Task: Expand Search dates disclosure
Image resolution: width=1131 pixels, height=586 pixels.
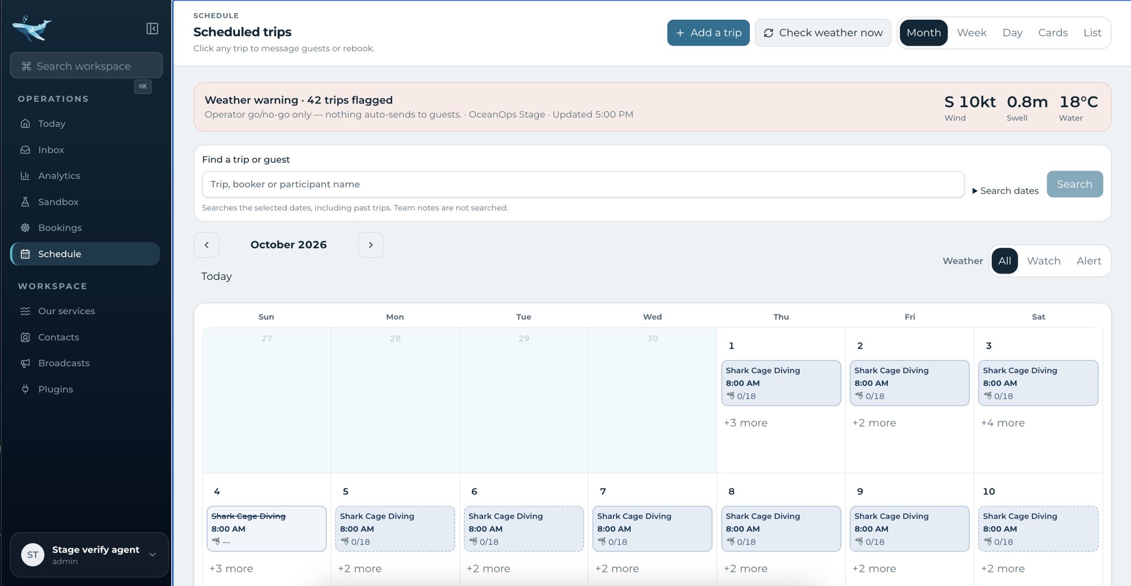Action: point(1005,191)
